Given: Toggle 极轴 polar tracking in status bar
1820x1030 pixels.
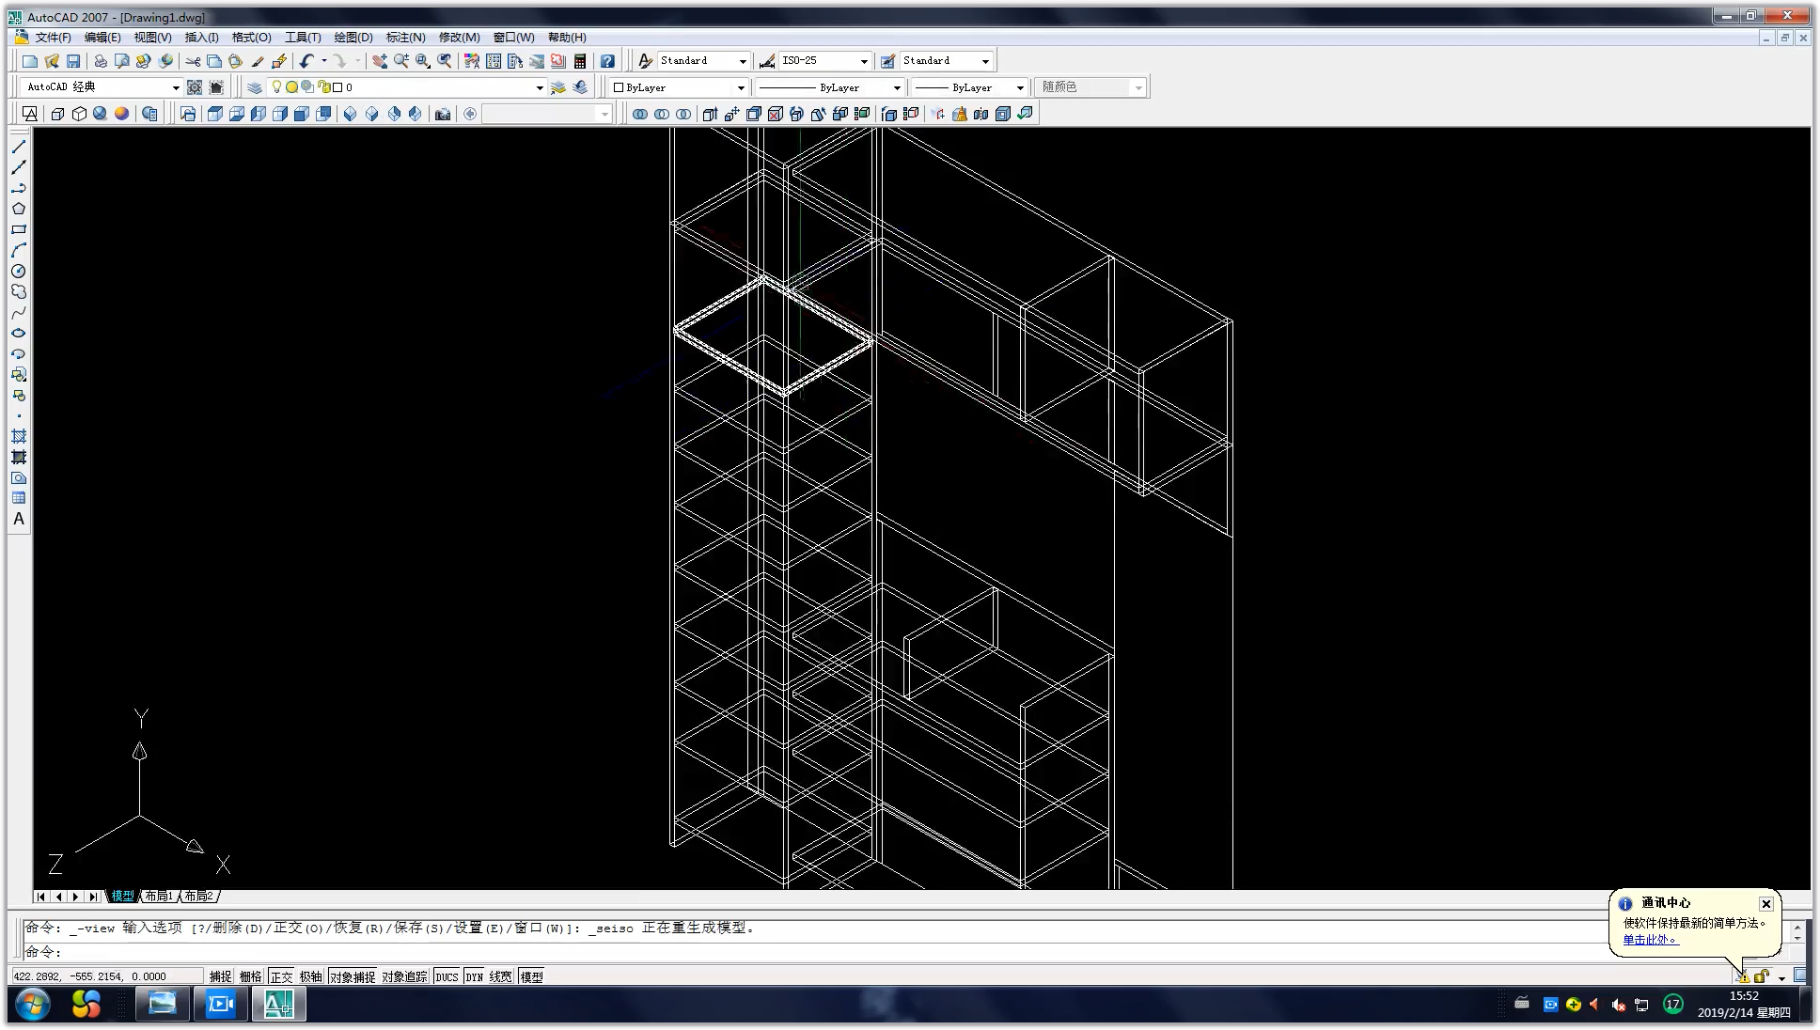Looking at the screenshot, I should coord(311,977).
